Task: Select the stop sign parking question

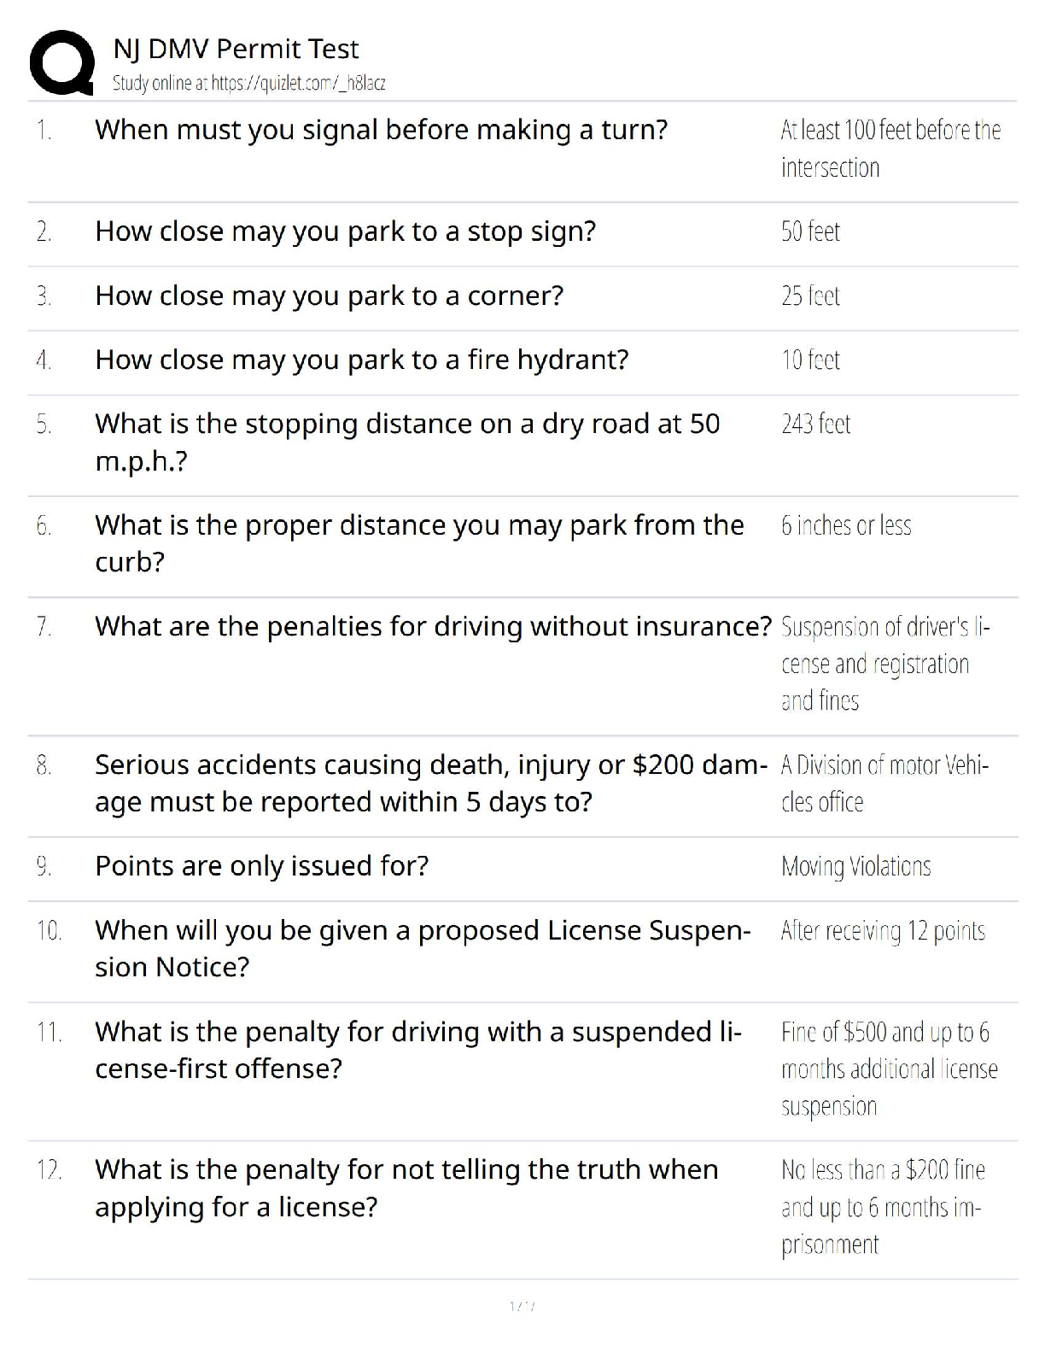Action: [x=345, y=231]
